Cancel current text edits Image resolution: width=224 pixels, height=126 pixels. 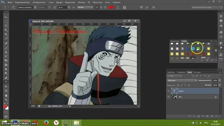141,7
